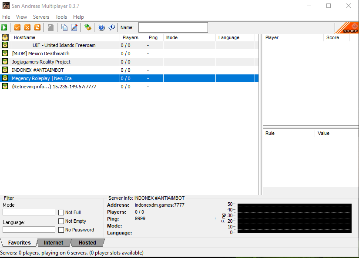
Task: Click lock icon of Megency Roleplay row
Action: 5,78
